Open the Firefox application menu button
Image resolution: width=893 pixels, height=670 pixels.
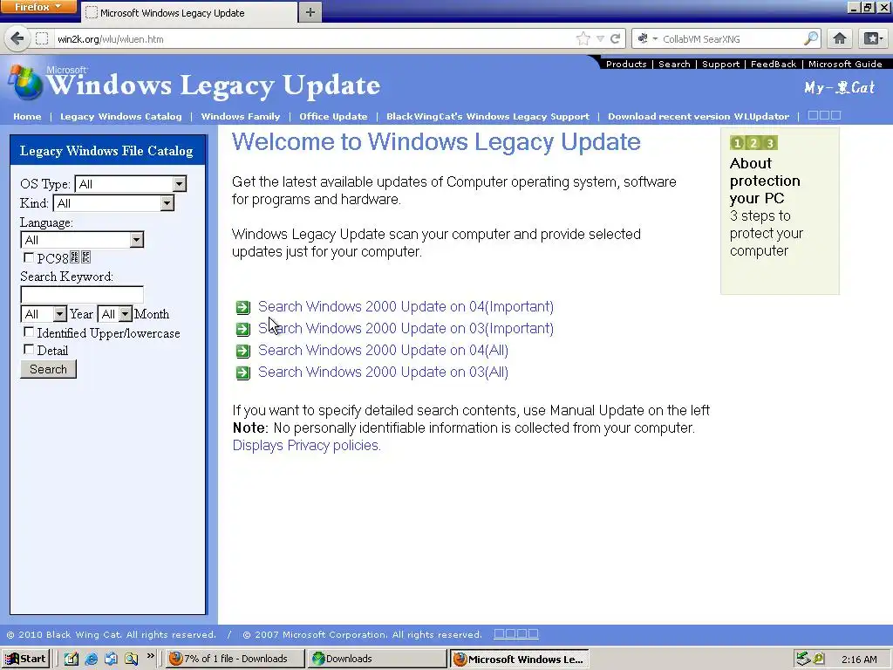tap(38, 7)
